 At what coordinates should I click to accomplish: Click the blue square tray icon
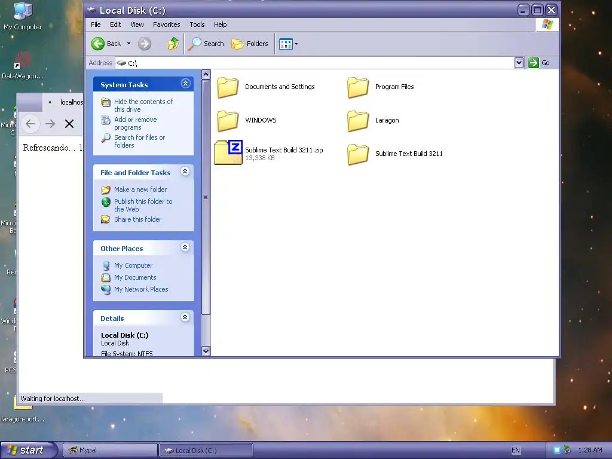click(557, 450)
